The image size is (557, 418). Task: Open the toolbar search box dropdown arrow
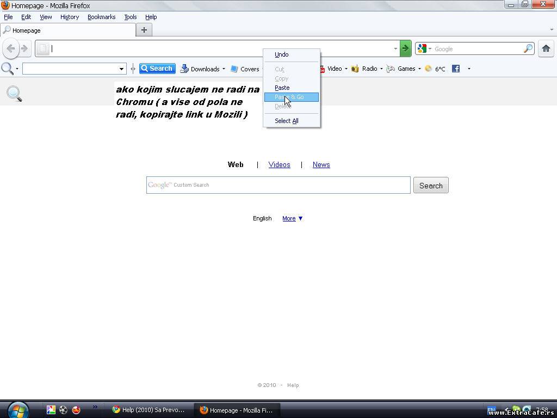(121, 69)
